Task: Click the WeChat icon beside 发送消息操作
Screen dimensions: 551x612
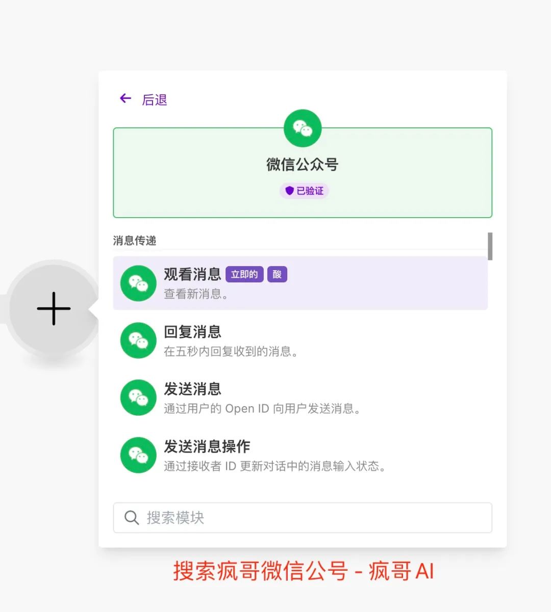Action: click(138, 455)
